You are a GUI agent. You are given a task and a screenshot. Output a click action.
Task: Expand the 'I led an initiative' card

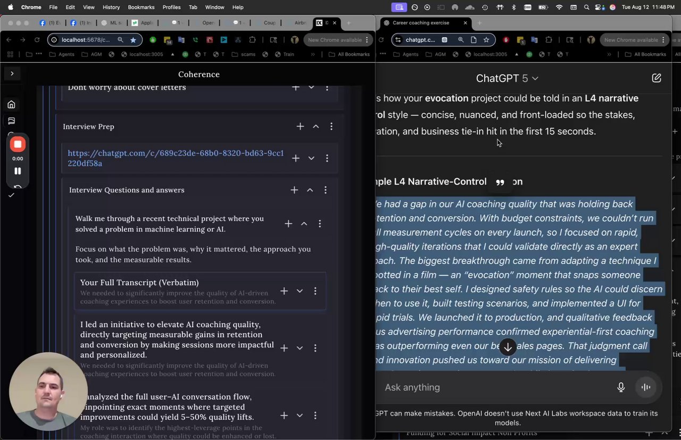[300, 348]
